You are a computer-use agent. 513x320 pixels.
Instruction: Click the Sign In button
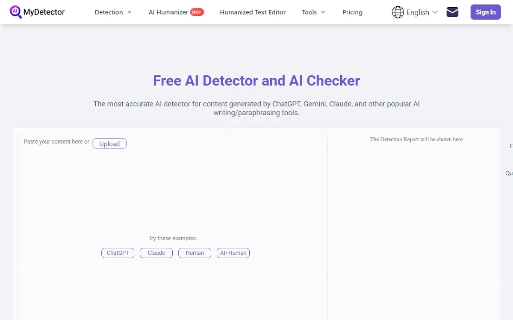coord(486,12)
